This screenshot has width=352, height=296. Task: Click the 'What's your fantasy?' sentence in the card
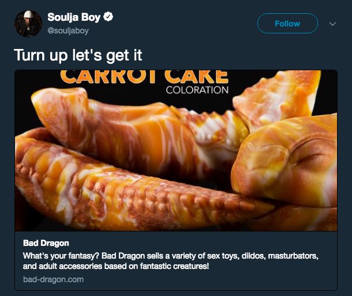pyautogui.click(x=61, y=256)
